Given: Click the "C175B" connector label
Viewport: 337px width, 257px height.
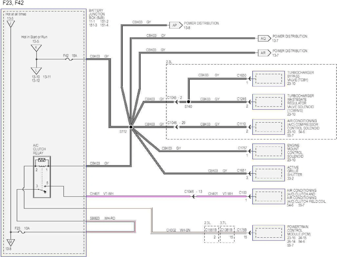Looking at the screenshot, I should (x=242, y=230).
